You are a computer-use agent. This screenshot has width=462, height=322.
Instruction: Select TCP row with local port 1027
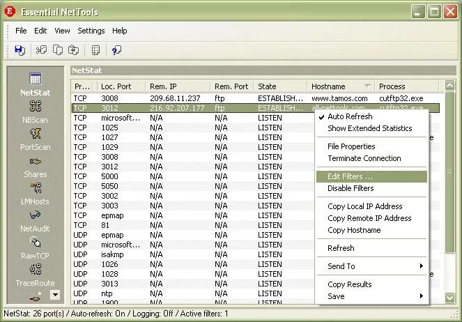(193, 137)
